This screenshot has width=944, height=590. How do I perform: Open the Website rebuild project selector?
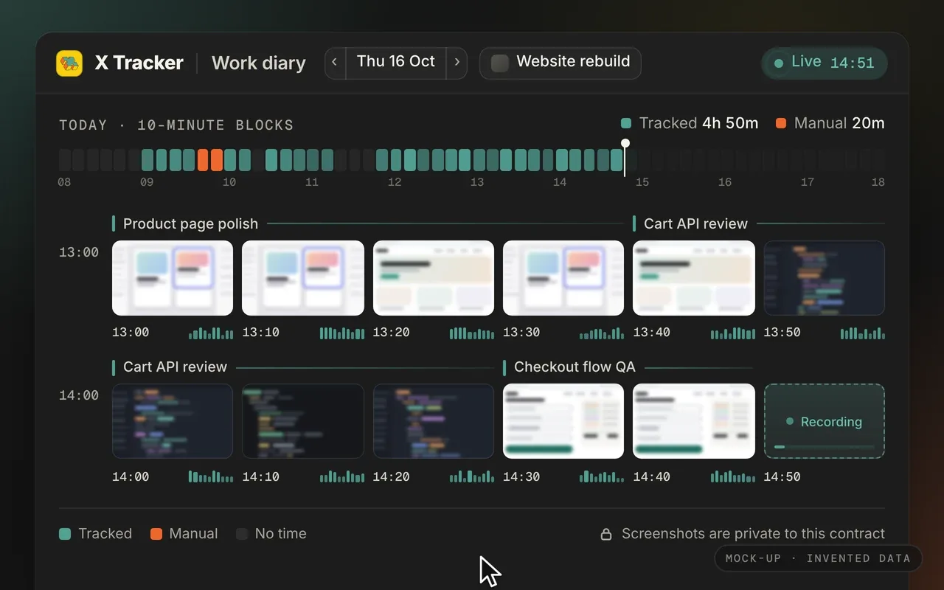560,63
